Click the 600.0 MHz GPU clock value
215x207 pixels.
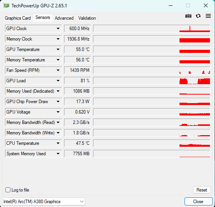point(78,29)
